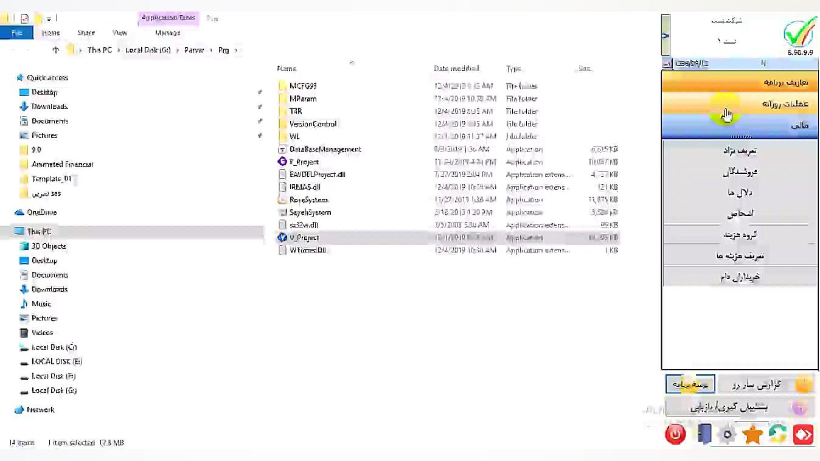Open the File tab in Explorer
820x461 pixels.
[x=17, y=33]
